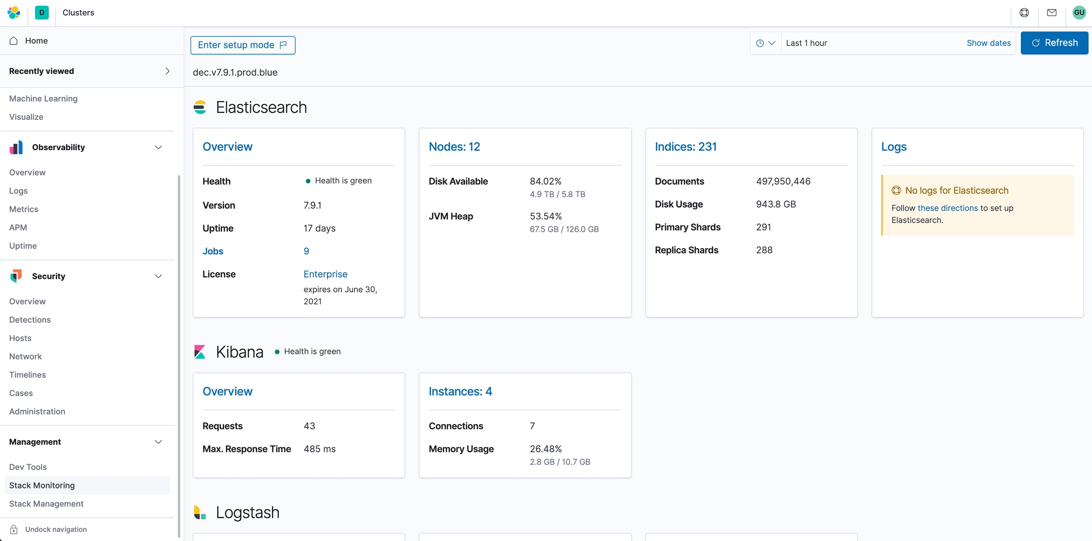This screenshot has width=1092, height=541.
Task: Open the newsfeed mail icon
Action: coord(1052,13)
